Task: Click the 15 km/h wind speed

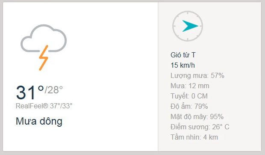Action: (x=183, y=66)
